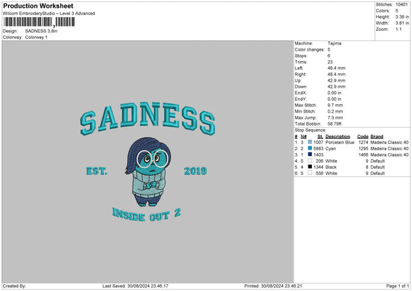
Task: Click the Porcelain Blue thread color swatch
Action: [310, 142]
